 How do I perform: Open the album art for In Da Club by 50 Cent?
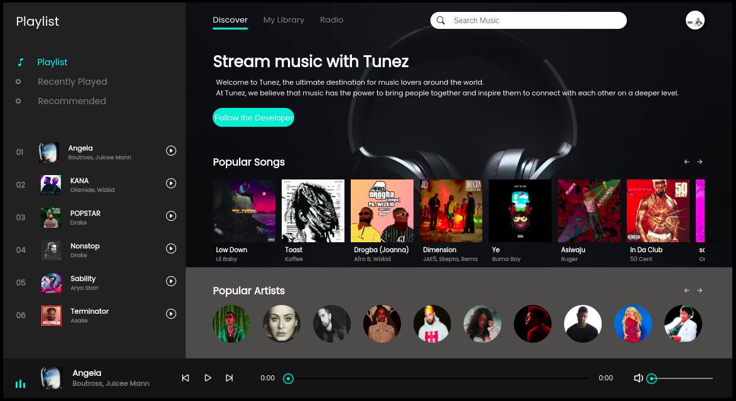(658, 210)
